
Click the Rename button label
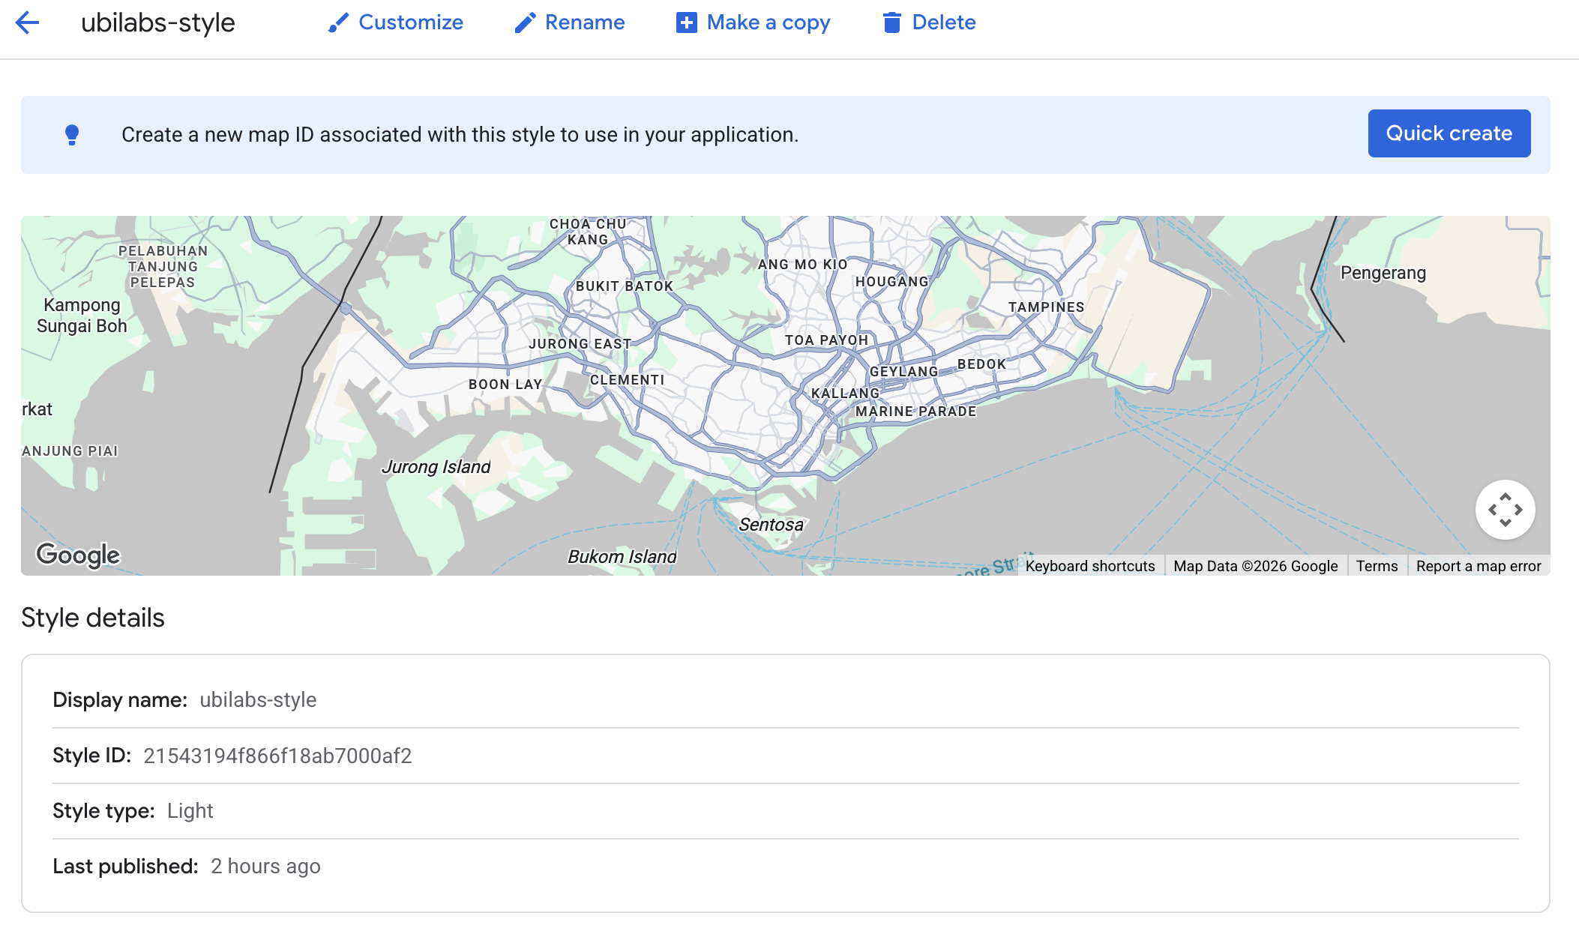pos(585,22)
